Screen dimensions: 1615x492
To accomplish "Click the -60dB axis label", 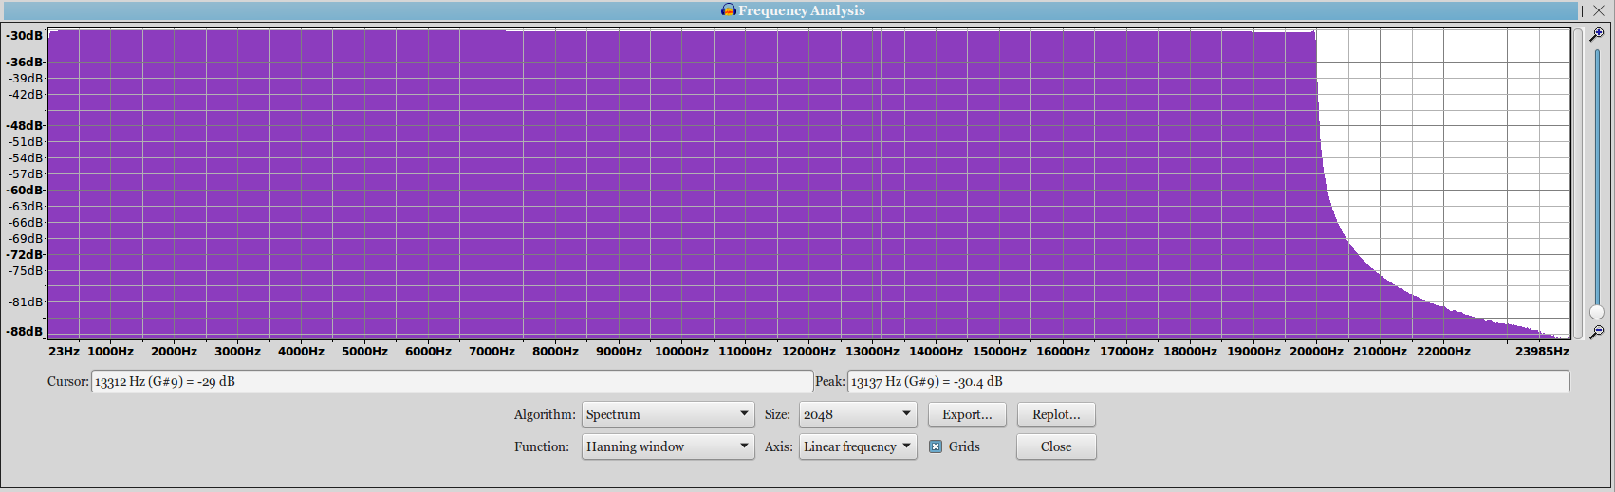I will pos(25,190).
